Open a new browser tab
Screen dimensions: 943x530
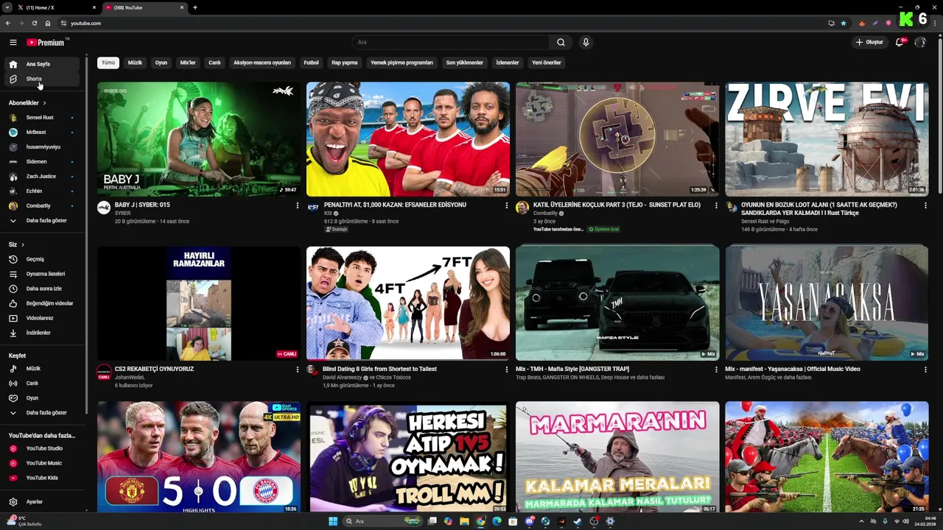[195, 7]
